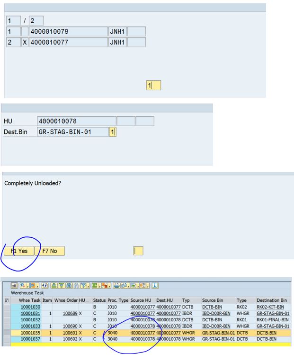Click the Print icon in the table toolbar
Screen dimensions: 294x355
pyautogui.click(x=116, y=285)
